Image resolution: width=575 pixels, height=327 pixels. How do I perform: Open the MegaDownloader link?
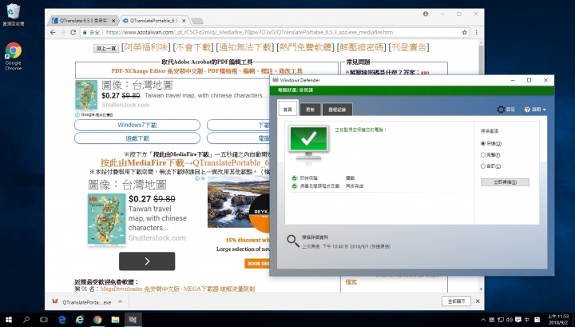[x=177, y=289]
